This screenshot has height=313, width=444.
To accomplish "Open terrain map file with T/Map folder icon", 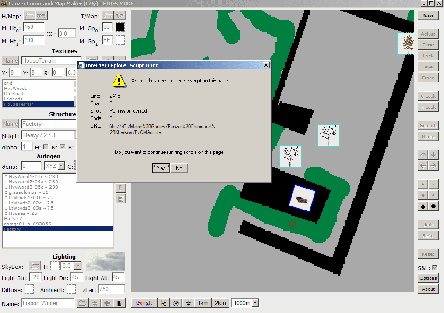I will coord(107,16).
